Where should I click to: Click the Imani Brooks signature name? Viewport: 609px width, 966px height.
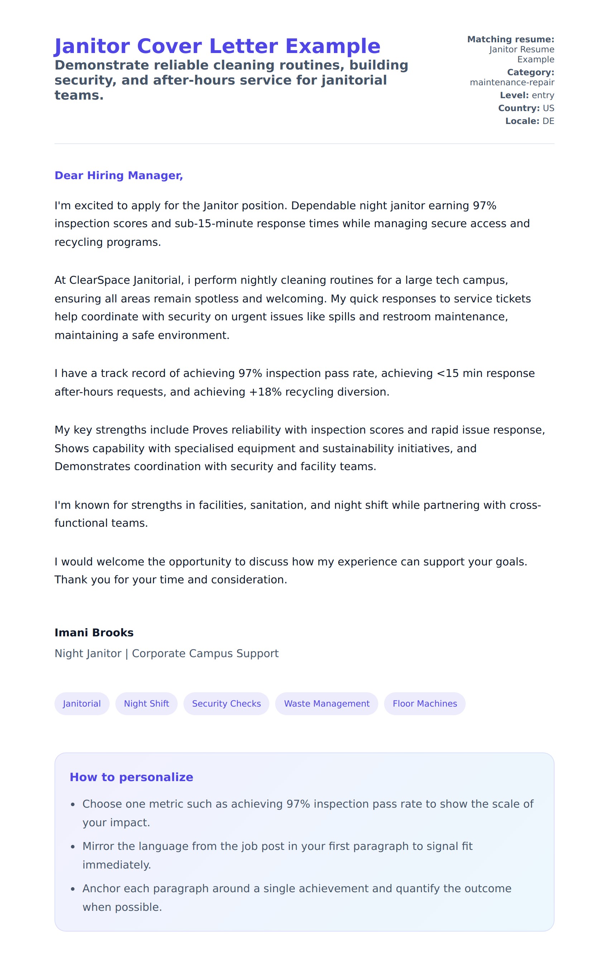click(x=94, y=633)
